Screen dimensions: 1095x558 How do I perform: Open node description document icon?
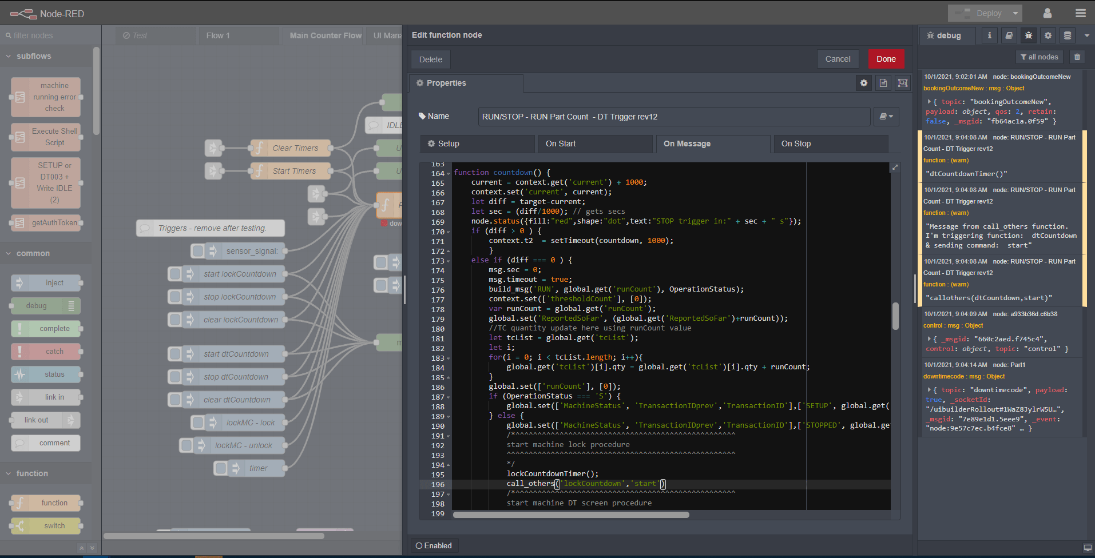click(x=883, y=83)
